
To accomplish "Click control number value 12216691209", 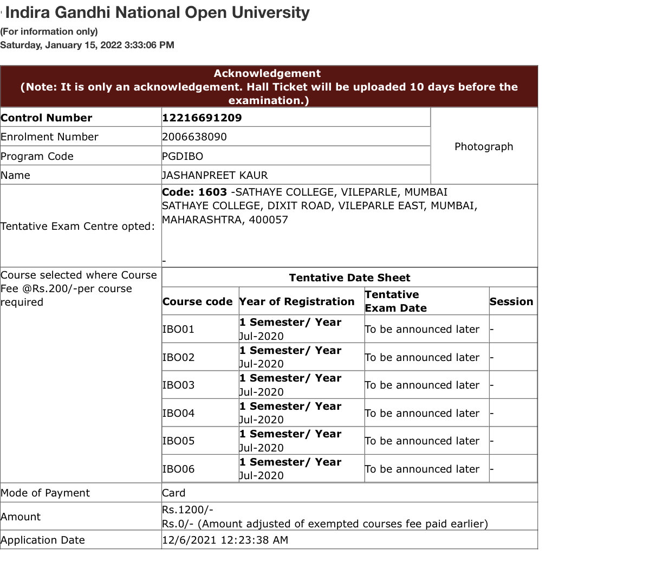I will (x=202, y=118).
